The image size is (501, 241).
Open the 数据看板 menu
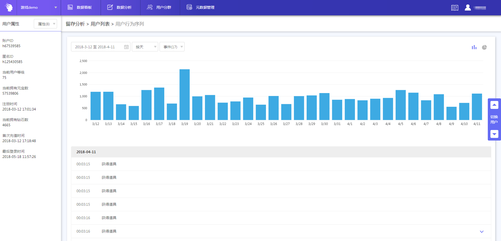[81, 7]
